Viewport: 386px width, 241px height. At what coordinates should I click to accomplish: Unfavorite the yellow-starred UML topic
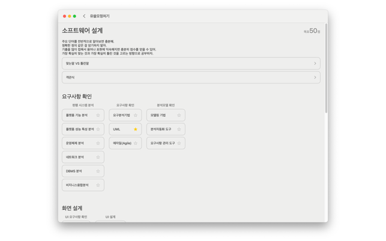point(136,129)
